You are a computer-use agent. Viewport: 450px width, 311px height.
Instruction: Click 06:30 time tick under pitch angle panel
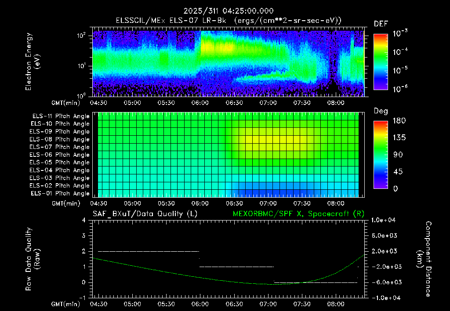(x=234, y=203)
